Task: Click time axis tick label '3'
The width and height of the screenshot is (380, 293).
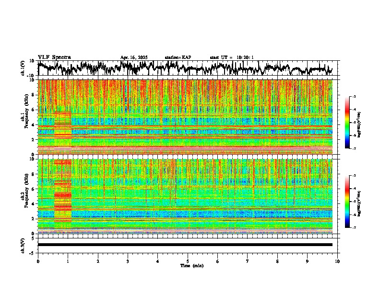Action: (128, 261)
